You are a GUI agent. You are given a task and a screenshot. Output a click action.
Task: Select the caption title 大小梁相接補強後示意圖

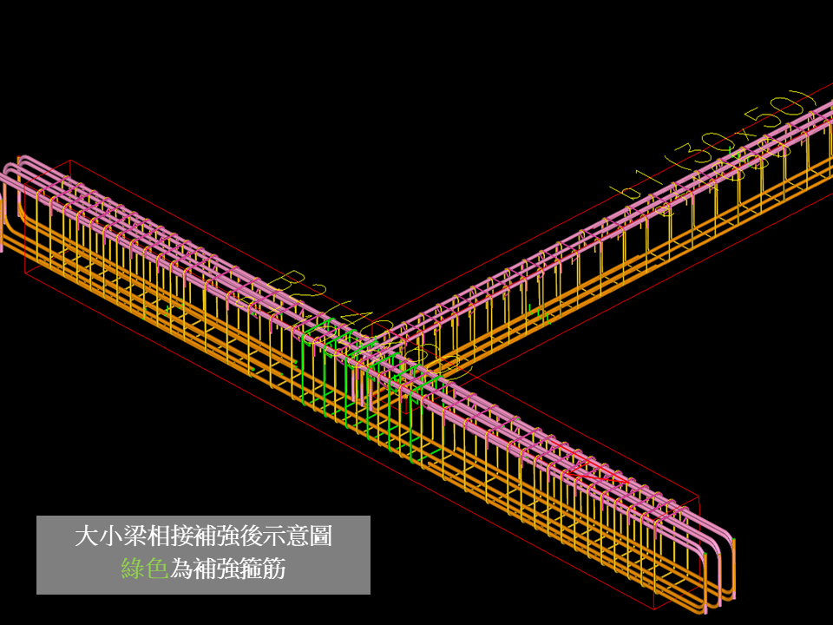click(x=203, y=536)
